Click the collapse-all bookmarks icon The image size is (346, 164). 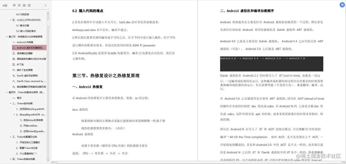coord(19,5)
